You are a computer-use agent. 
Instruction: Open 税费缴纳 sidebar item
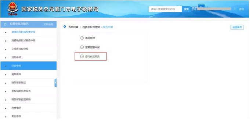(28, 108)
